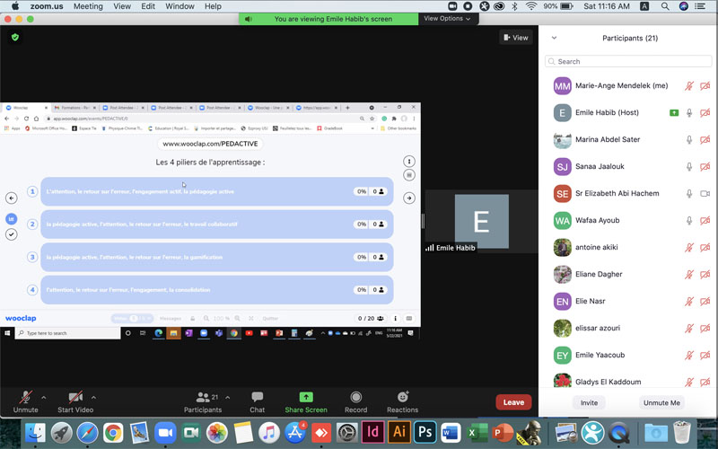Start Video in Zoom toolbar
Viewport: 718px width, 449px height.
75,401
